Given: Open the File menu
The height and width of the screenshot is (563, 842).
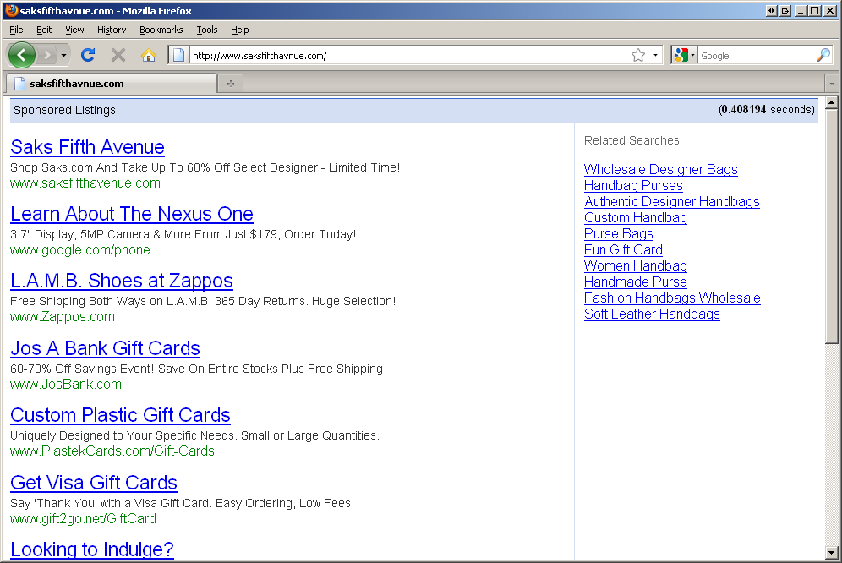Looking at the screenshot, I should tap(16, 30).
